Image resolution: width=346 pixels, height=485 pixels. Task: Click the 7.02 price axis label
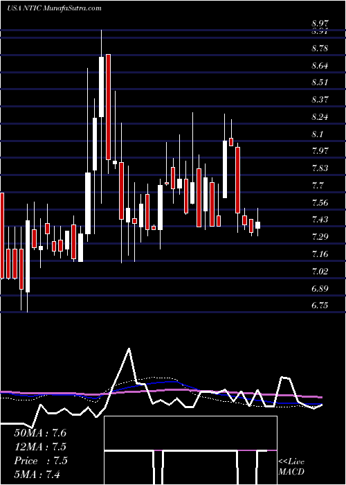pyautogui.click(x=320, y=272)
